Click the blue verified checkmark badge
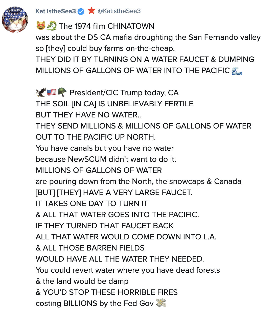Viewport: 275px width, 313px height. 81,11
